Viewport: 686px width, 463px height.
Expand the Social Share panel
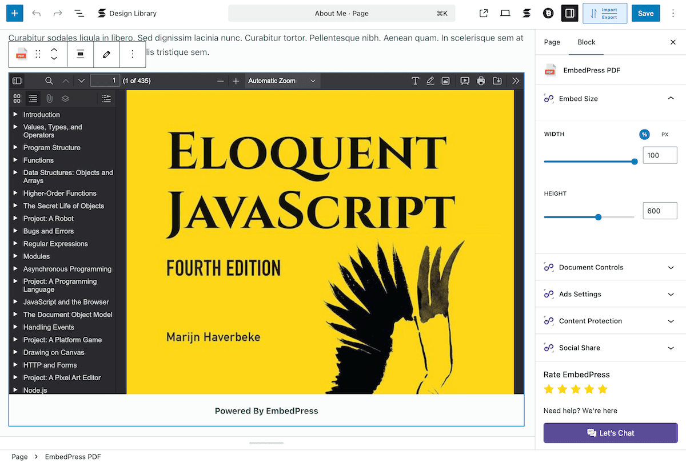(x=611, y=348)
